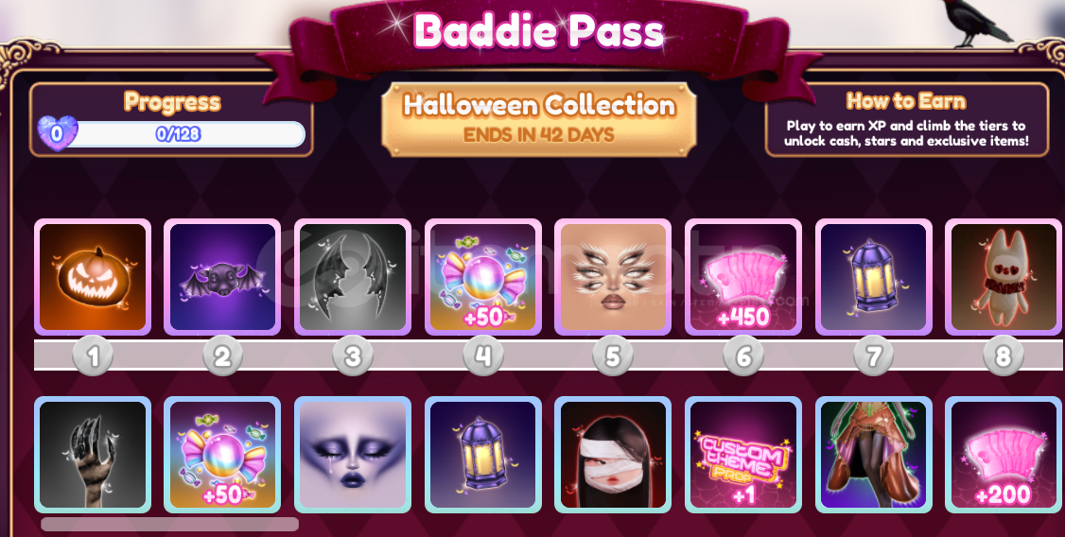Claim the +50 candy reward in top row

point(483,277)
